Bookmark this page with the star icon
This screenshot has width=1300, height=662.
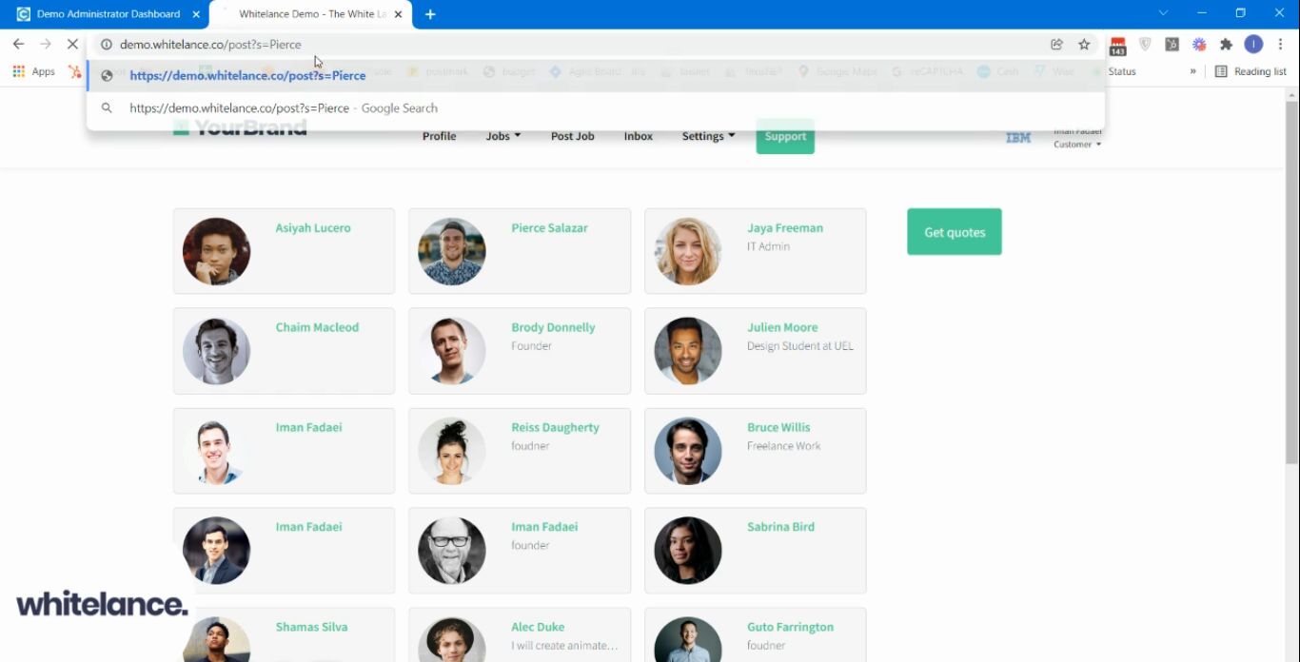[x=1084, y=45]
